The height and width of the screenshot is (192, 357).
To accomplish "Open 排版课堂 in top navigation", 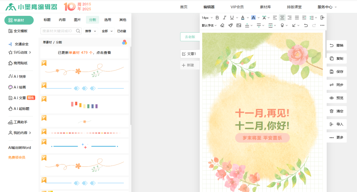I will 294,7.
